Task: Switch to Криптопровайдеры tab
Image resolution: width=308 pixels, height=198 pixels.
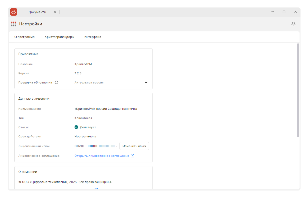Action: (59, 37)
